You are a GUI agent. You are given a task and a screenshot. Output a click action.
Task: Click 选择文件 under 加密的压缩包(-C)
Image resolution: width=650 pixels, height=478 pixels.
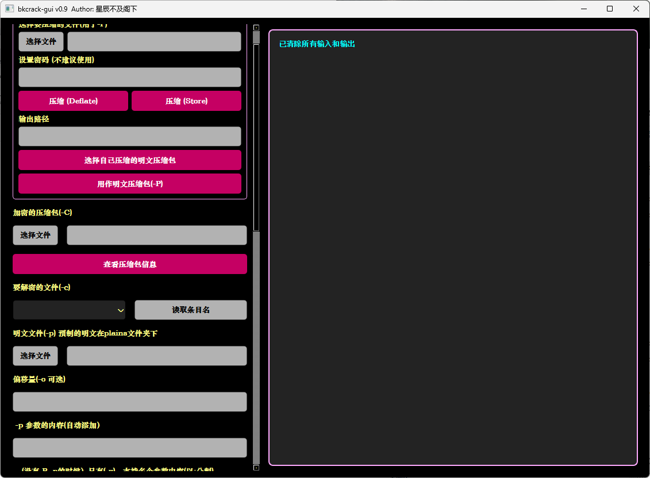(x=35, y=235)
